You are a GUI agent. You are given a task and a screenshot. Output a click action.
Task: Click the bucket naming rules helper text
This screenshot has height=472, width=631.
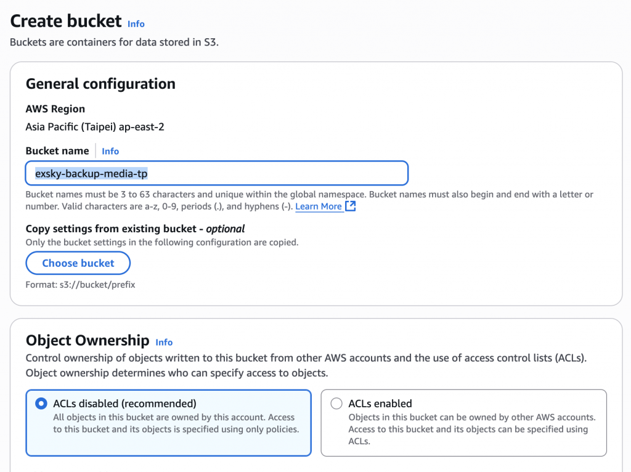pos(246,195)
